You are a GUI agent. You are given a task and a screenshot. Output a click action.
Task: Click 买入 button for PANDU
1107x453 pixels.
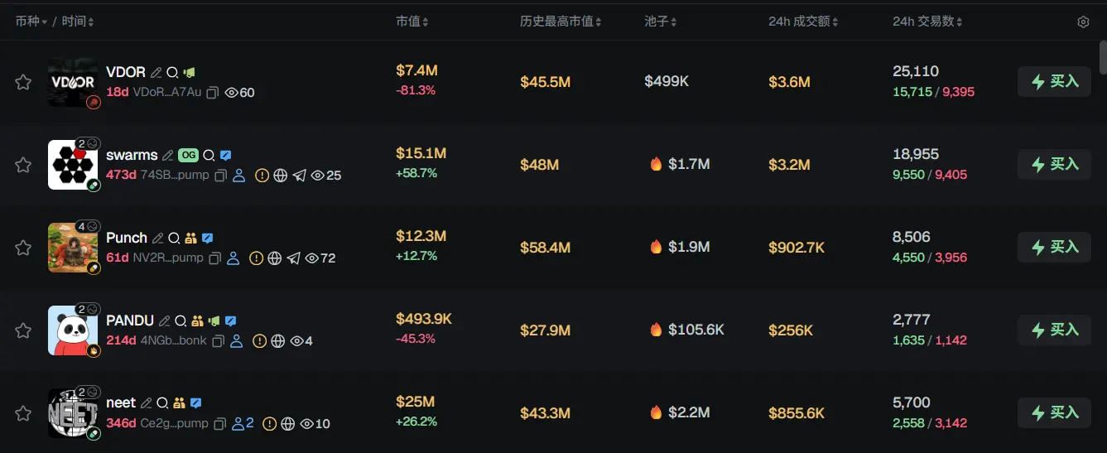[x=1054, y=330]
